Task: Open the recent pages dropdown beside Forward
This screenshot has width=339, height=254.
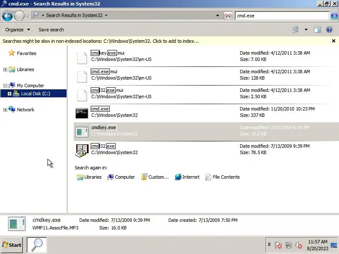Action: pyautogui.click(x=27, y=16)
